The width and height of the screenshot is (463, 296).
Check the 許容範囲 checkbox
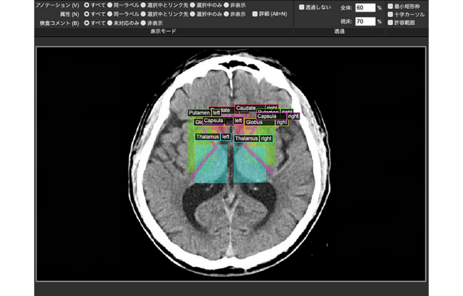click(390, 23)
